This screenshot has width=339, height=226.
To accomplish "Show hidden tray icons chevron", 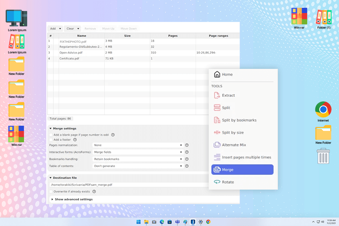I will 313,222.
